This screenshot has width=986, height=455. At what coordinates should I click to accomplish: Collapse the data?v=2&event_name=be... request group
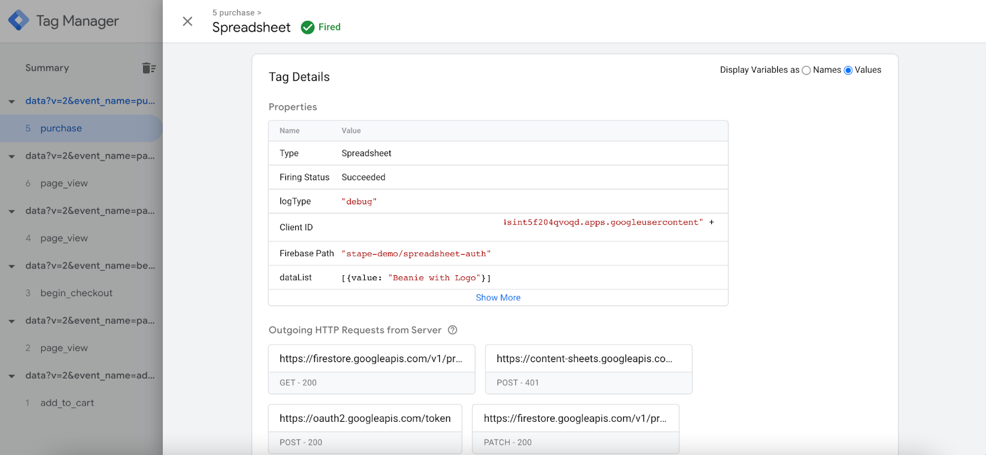point(12,267)
